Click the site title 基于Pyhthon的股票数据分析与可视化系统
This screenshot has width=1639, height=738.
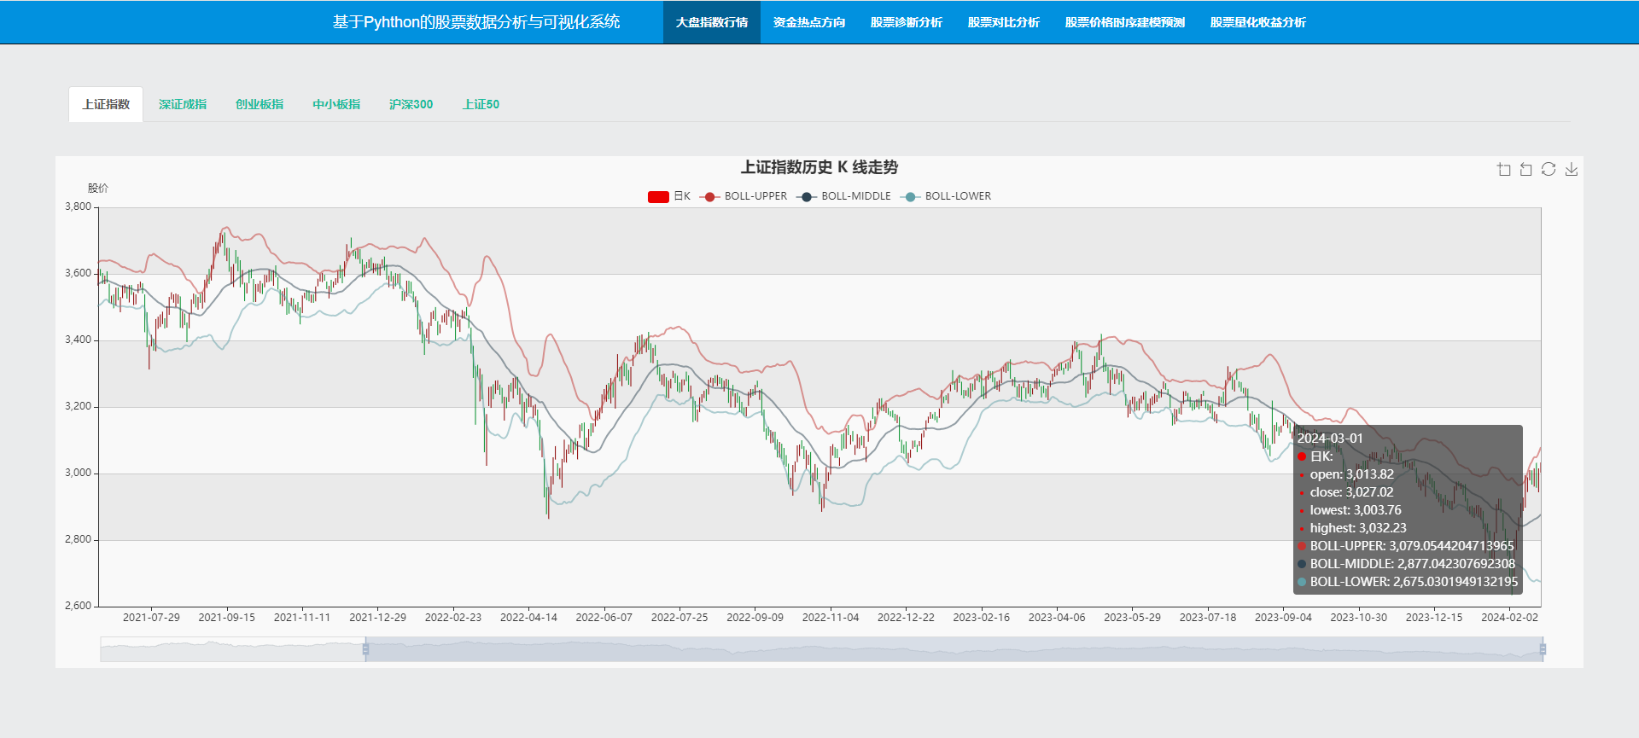click(x=476, y=22)
